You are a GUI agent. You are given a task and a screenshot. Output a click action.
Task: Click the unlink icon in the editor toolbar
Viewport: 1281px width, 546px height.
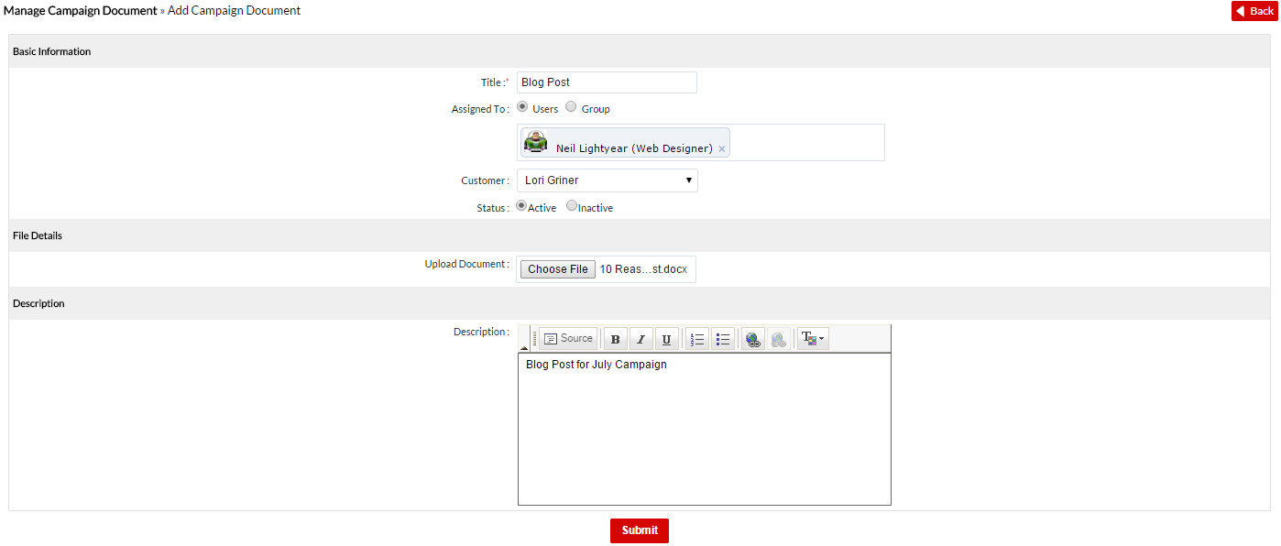tap(779, 339)
